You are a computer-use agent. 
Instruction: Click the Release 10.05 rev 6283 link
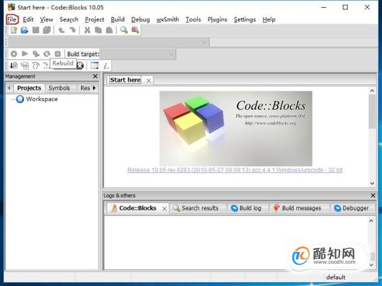click(235, 170)
